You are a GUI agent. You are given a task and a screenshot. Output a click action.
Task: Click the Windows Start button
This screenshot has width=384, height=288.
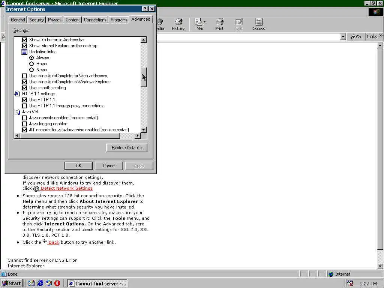[12, 283]
